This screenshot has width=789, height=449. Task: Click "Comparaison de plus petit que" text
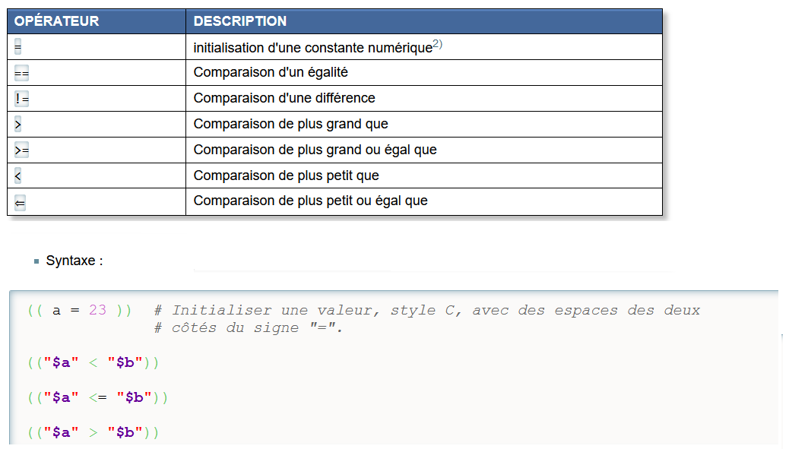287,175
